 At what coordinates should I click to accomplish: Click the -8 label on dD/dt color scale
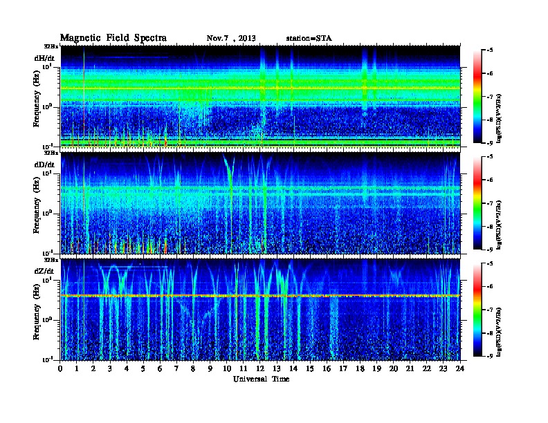coord(490,226)
